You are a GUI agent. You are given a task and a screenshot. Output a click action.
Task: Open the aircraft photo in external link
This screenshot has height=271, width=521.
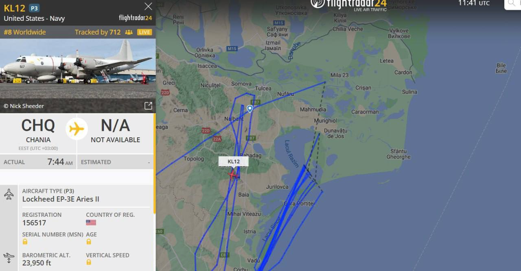pyautogui.click(x=148, y=106)
